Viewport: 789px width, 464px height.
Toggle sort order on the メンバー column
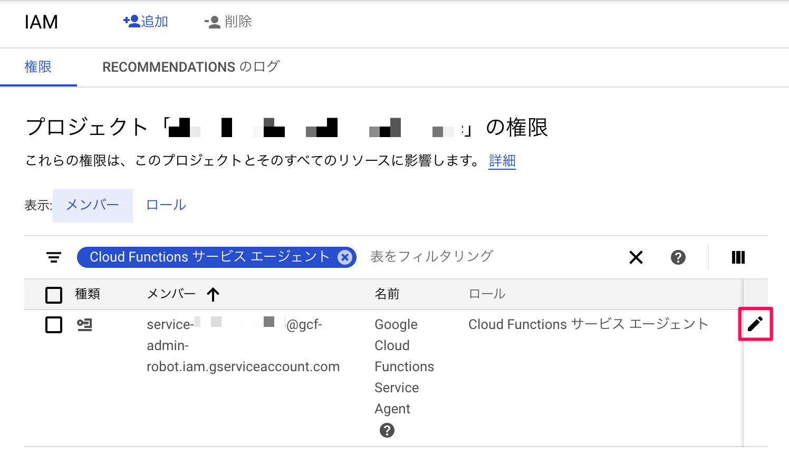coord(213,294)
